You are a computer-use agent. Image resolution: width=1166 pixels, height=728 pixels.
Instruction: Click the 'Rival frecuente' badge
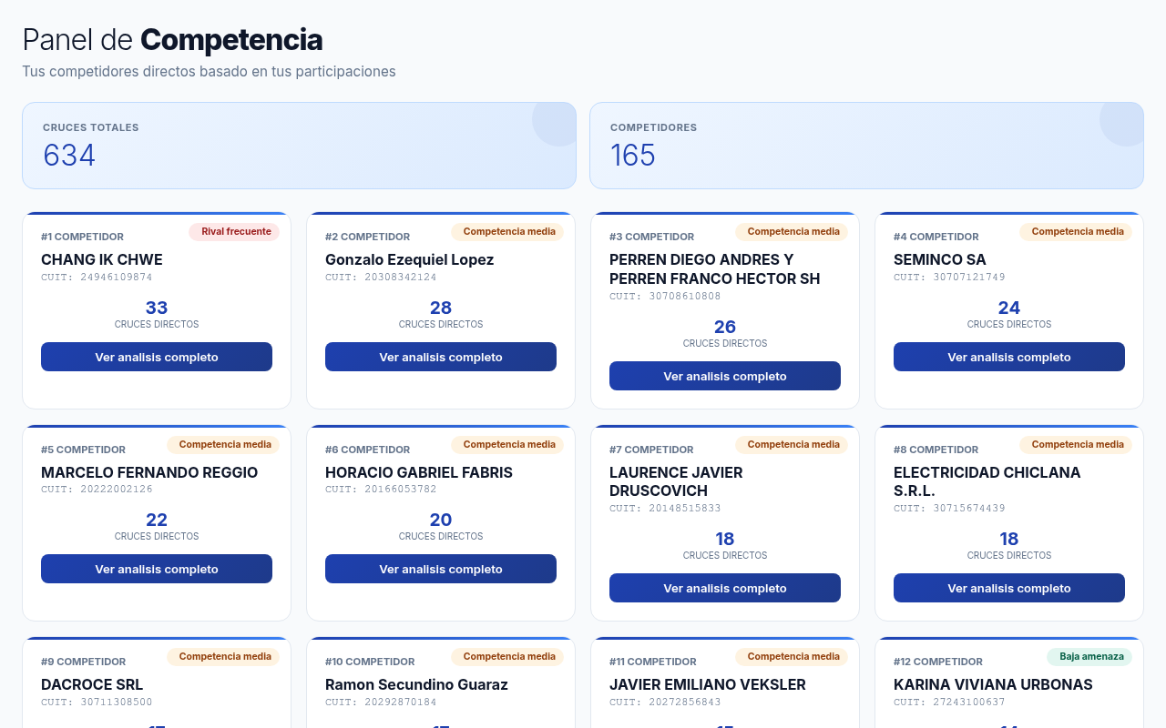pos(235,231)
